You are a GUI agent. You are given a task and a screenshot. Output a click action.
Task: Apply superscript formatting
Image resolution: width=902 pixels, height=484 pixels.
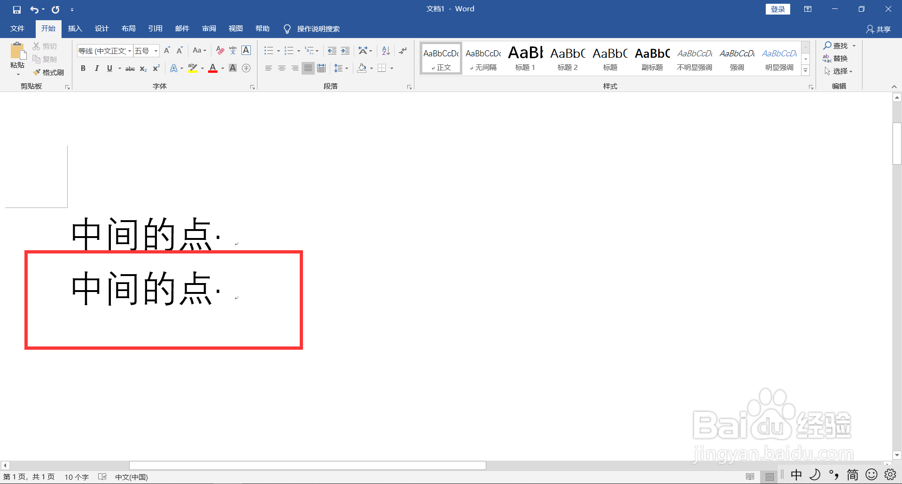156,69
